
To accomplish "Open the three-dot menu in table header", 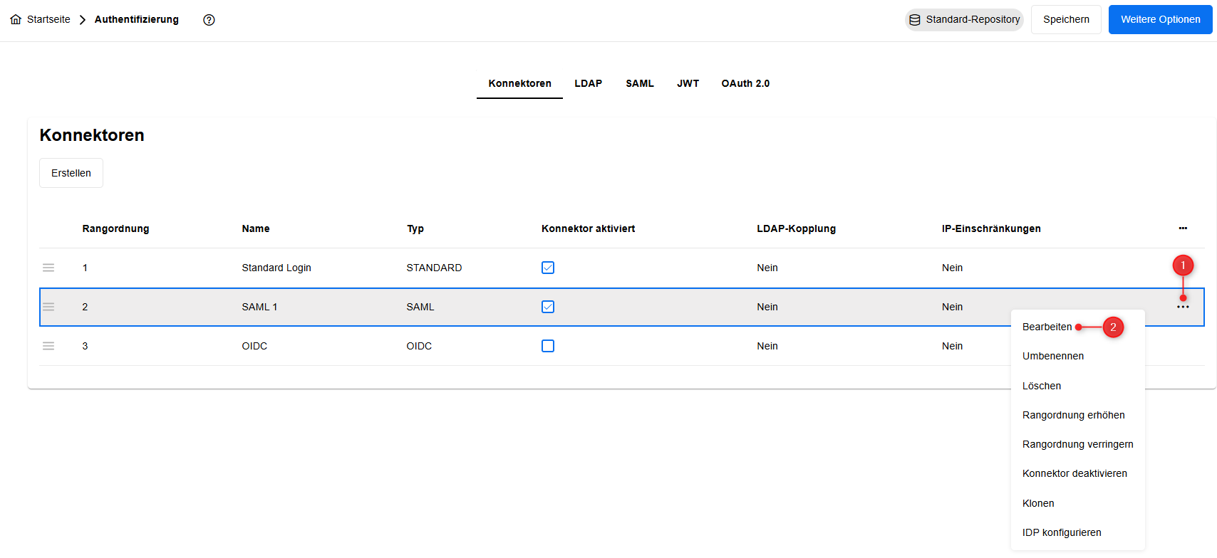I will (x=1183, y=228).
